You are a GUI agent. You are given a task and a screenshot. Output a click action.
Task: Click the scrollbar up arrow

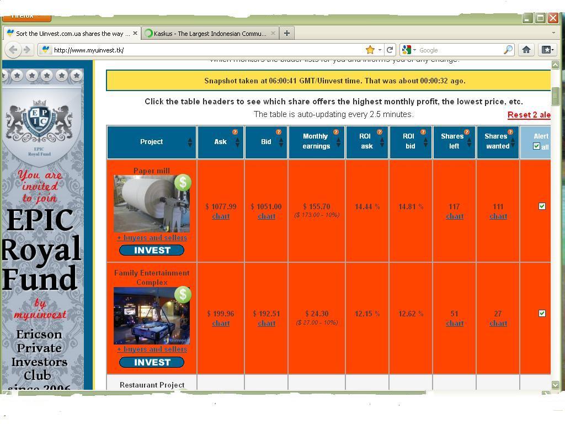[555, 65]
